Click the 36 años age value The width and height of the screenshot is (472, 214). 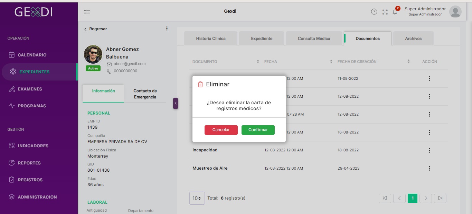click(x=95, y=185)
